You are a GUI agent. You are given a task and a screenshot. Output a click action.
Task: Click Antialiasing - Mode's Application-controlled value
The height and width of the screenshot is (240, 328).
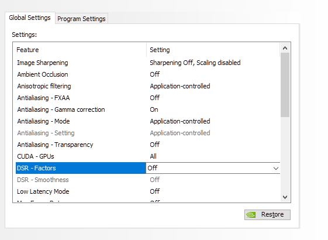pyautogui.click(x=180, y=122)
